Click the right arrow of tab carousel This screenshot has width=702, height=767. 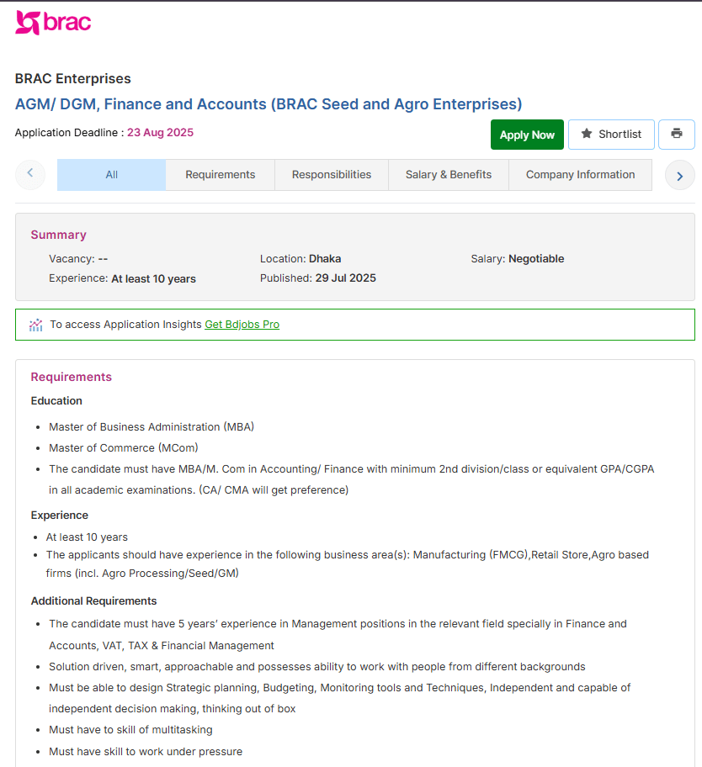pos(679,175)
